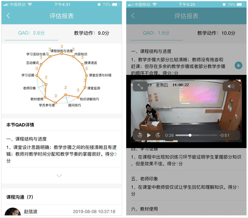
Task: Select 教学动作 9.0分 tab
Action: pyautogui.click(x=91, y=33)
